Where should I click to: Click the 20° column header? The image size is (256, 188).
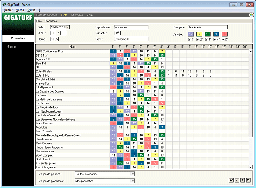pyautogui.click(x=245, y=47)
